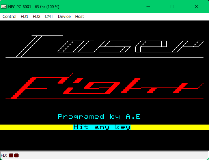Click yellow bar left of 'Hit any key'

[36, 127]
